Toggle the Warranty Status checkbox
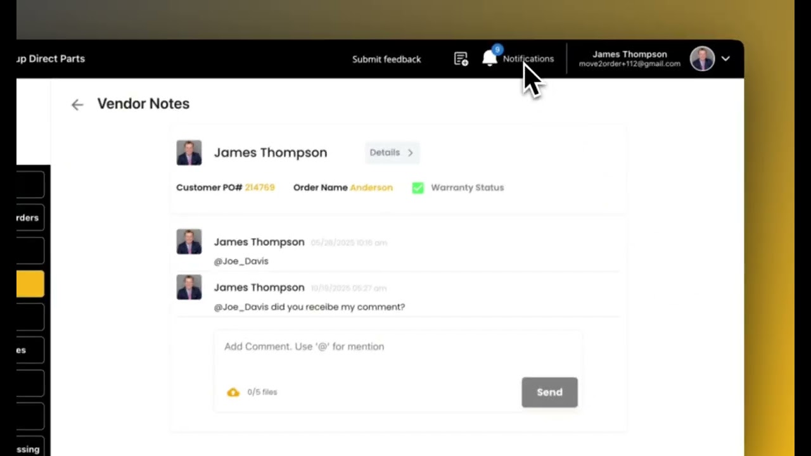Viewport: 811px width, 456px height. coord(418,187)
